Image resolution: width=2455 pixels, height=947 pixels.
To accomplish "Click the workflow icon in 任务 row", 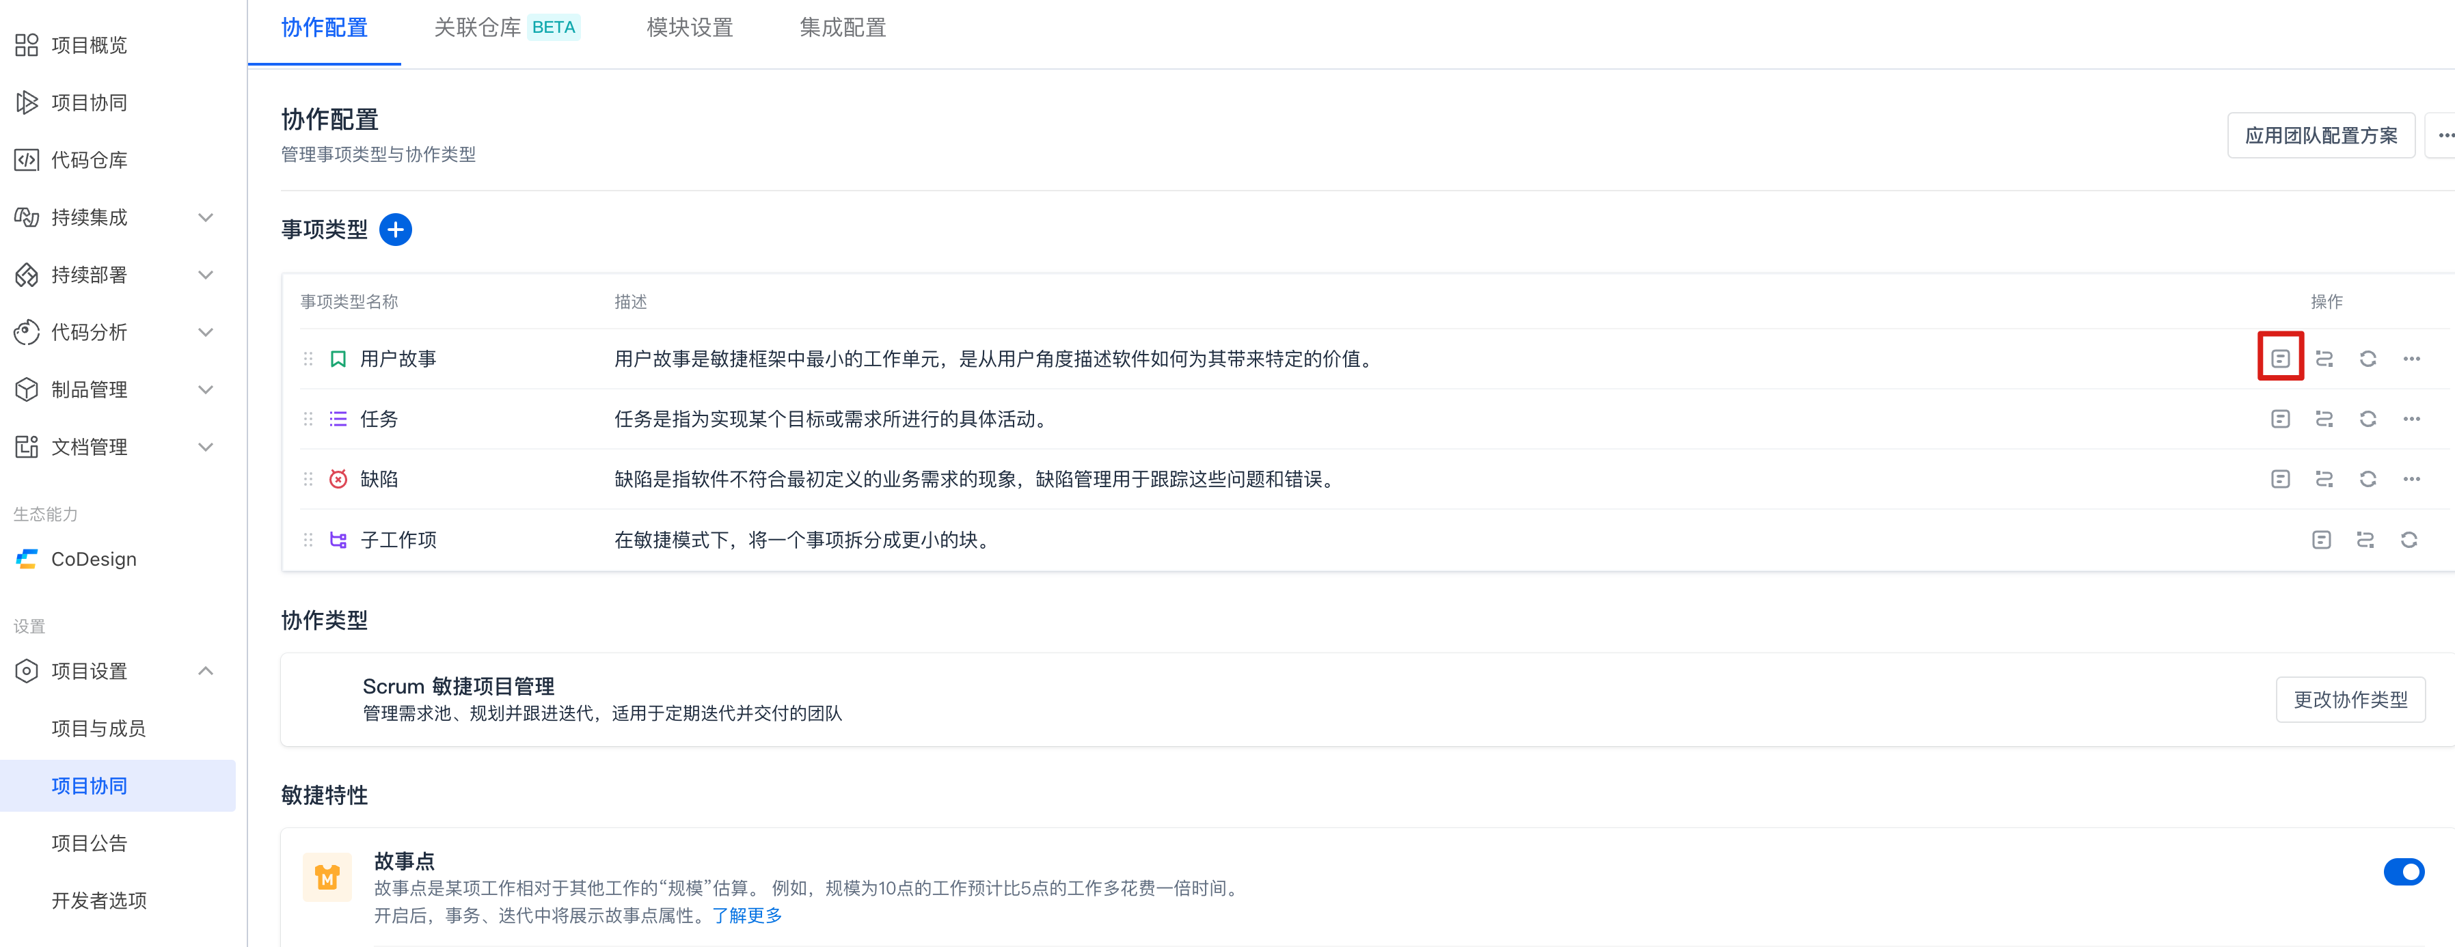I will (2324, 420).
